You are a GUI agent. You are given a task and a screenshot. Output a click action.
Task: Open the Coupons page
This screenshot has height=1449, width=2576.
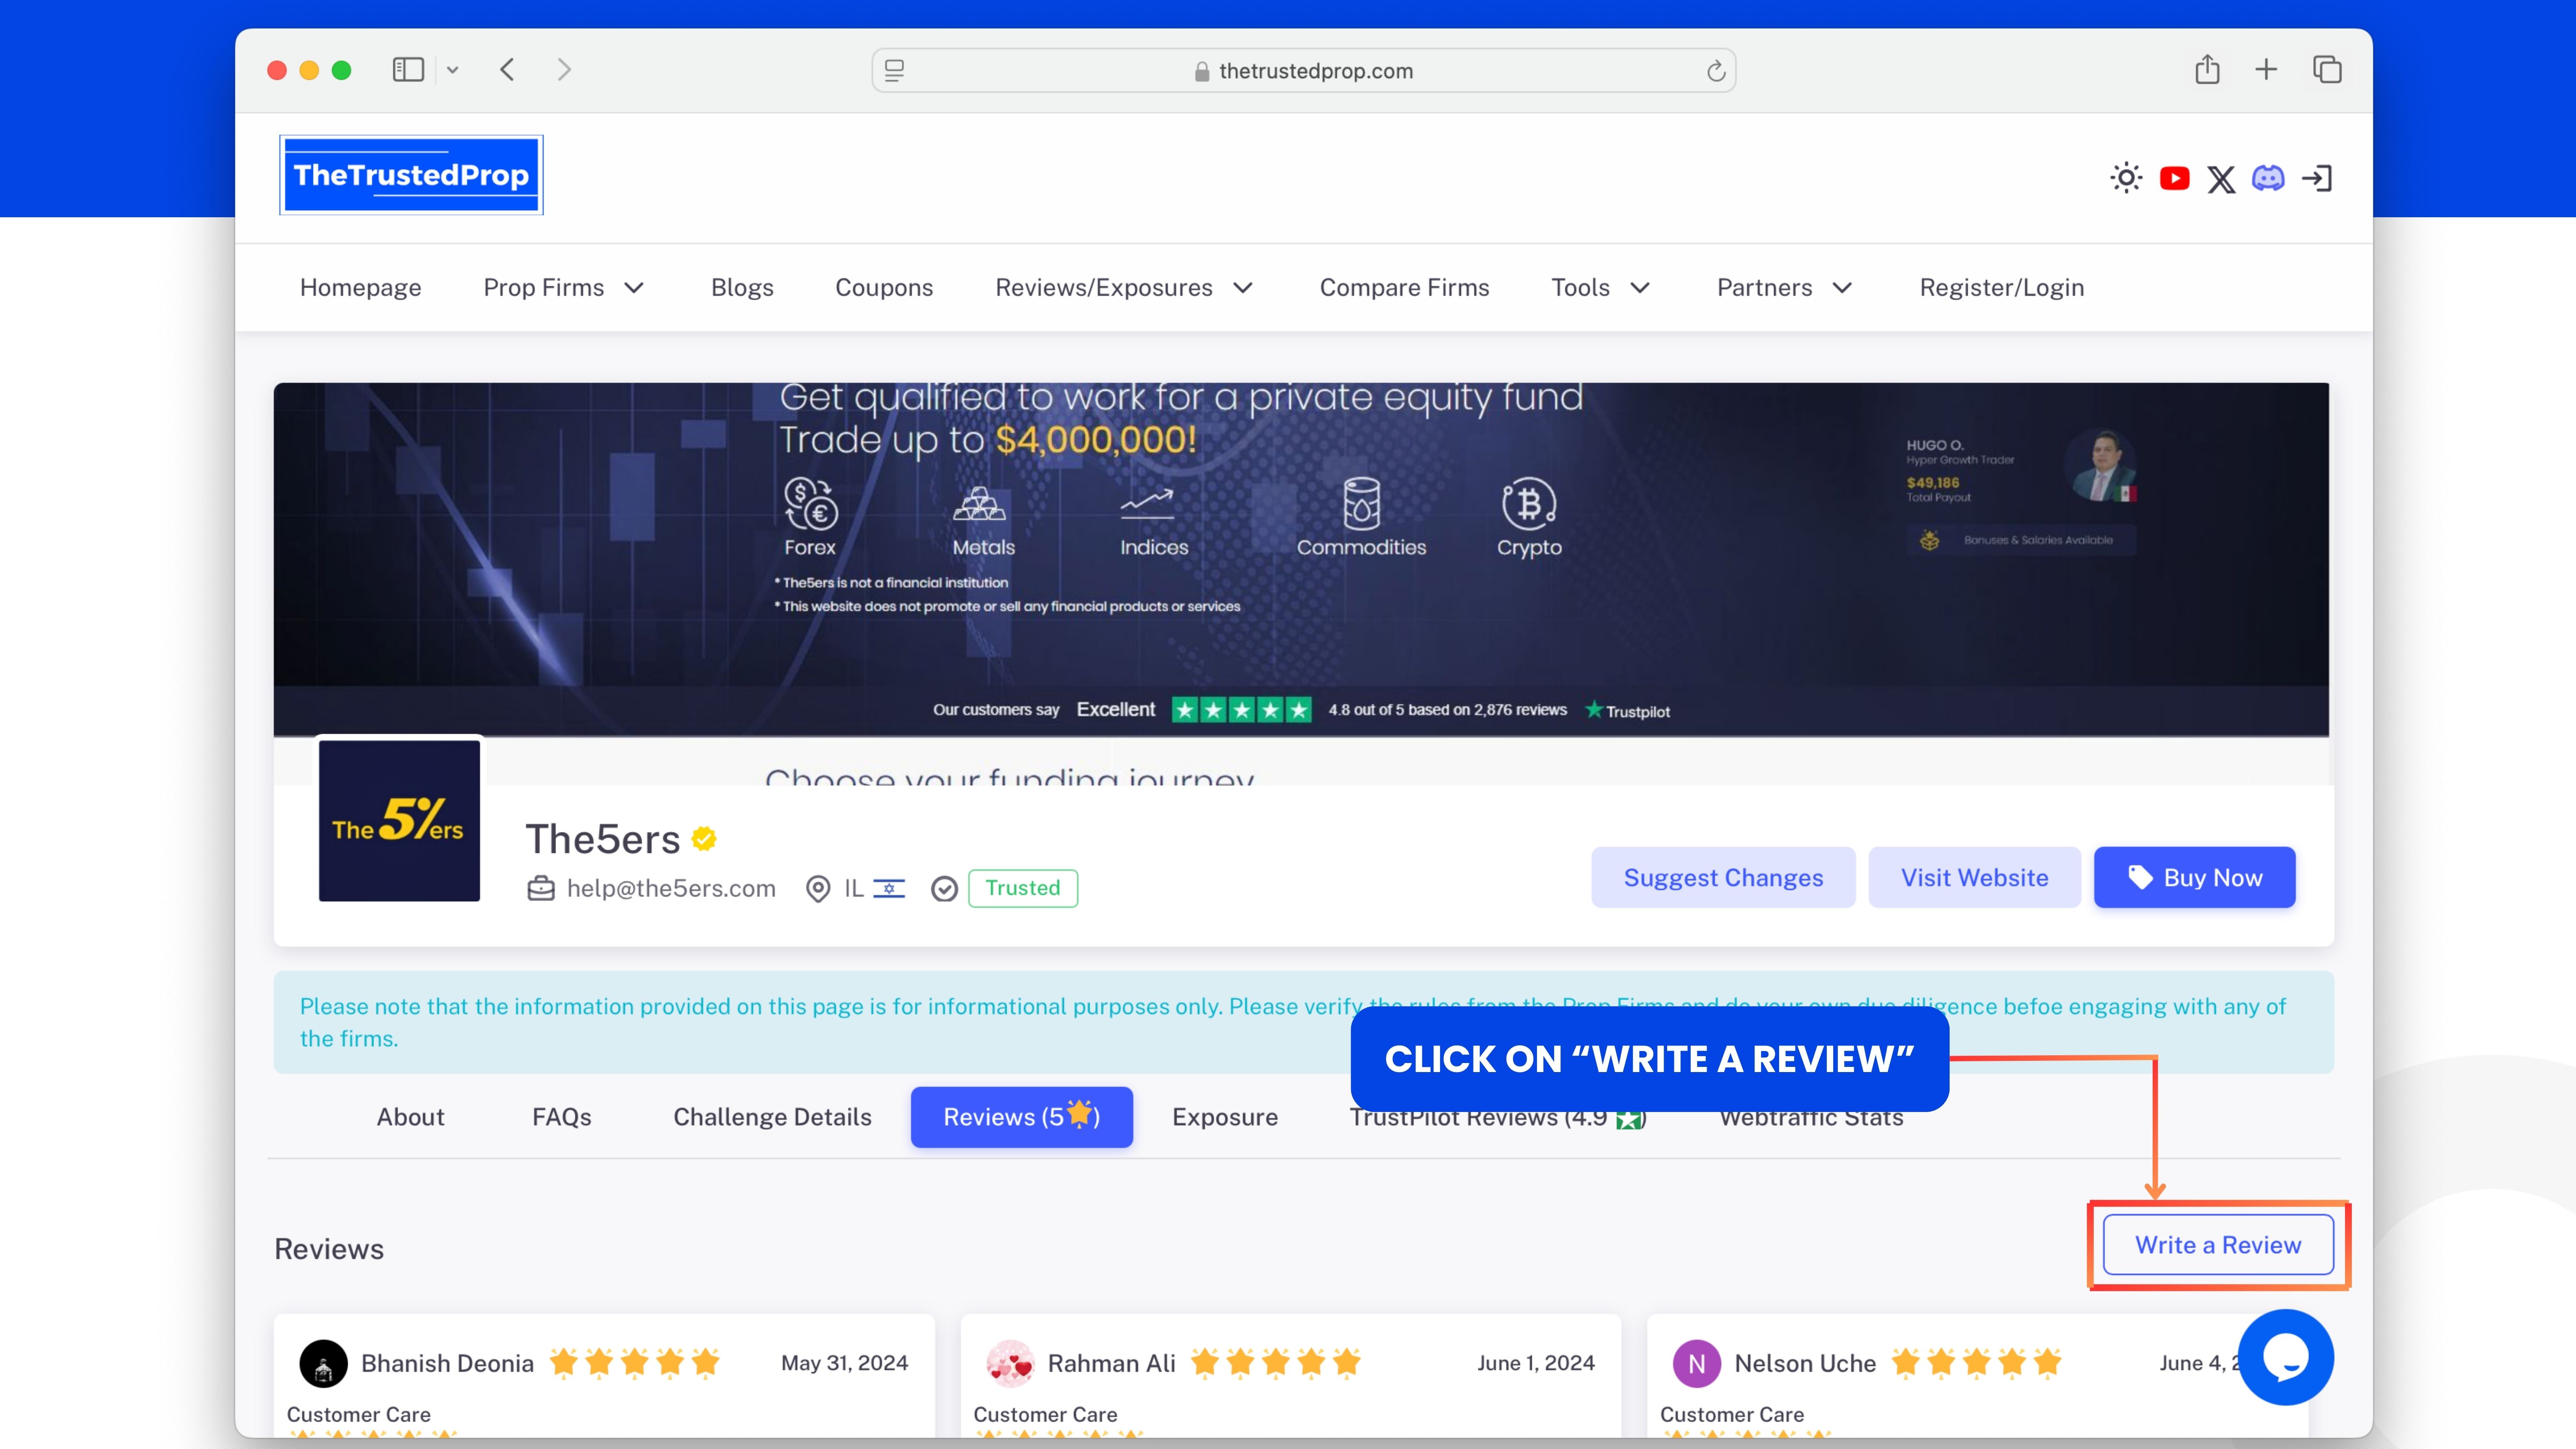884,288
